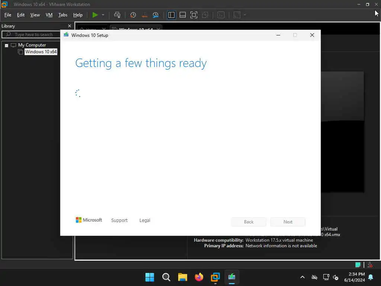Open the Tabs menu
This screenshot has width=381, height=286.
click(x=63, y=15)
